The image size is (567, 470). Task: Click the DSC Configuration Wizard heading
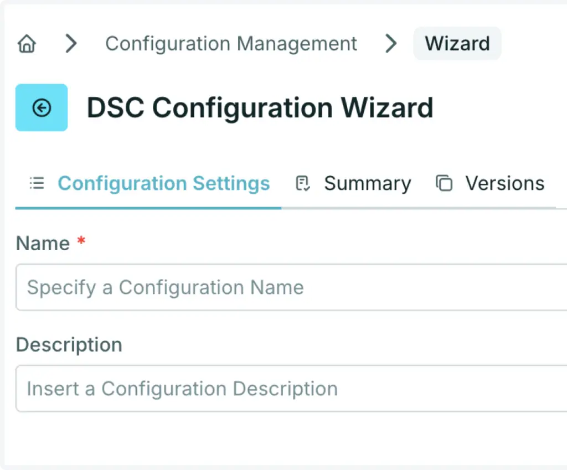(x=260, y=107)
